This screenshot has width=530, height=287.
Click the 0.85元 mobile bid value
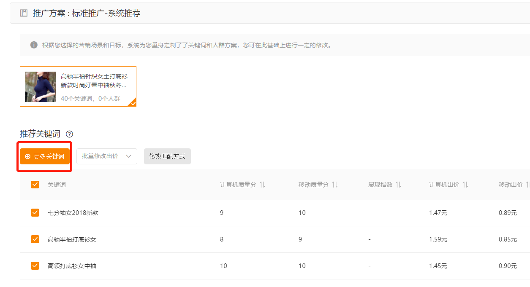pyautogui.click(x=508, y=239)
